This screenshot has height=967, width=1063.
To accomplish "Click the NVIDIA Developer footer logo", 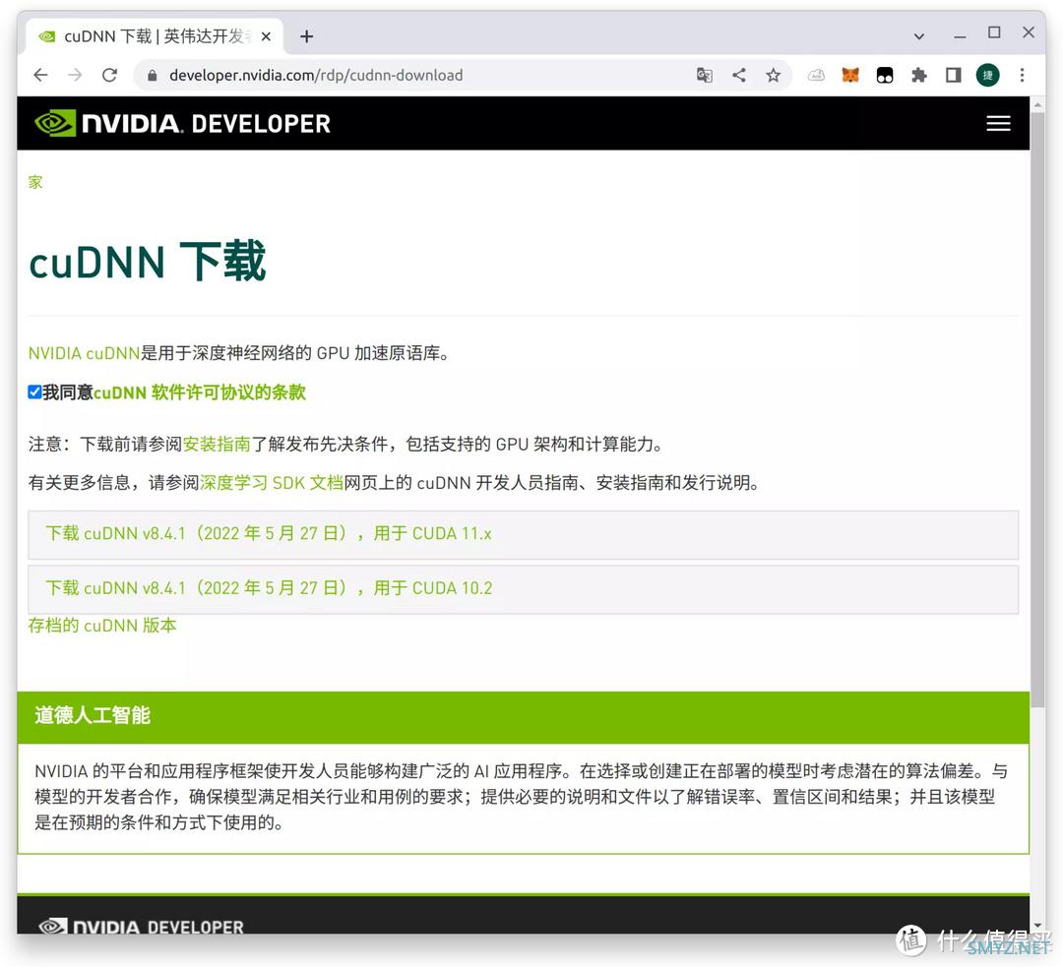I will click(x=141, y=926).
